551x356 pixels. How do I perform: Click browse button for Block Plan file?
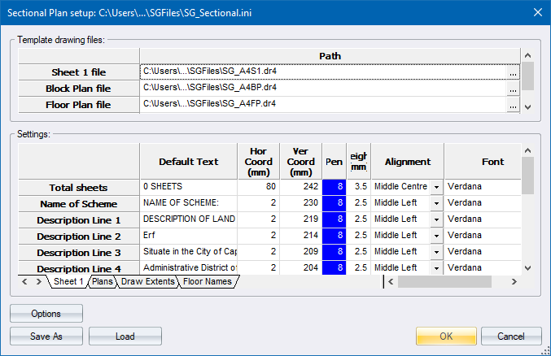[x=513, y=89]
